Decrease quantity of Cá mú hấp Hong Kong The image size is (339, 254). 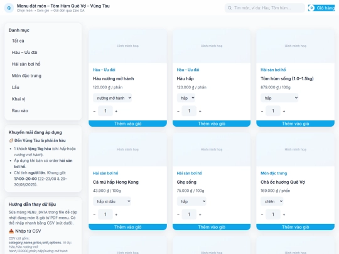pyautogui.click(x=94, y=214)
